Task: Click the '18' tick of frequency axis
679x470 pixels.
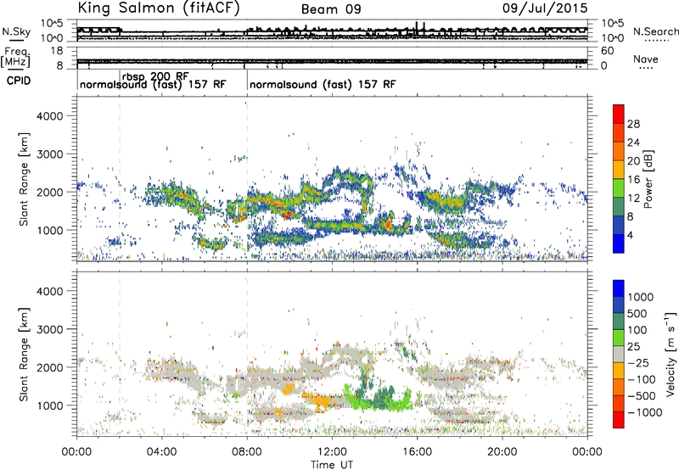Action: pos(57,51)
